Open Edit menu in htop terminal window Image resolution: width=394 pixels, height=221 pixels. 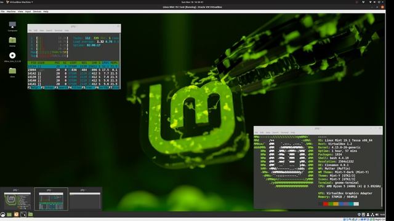36,30
